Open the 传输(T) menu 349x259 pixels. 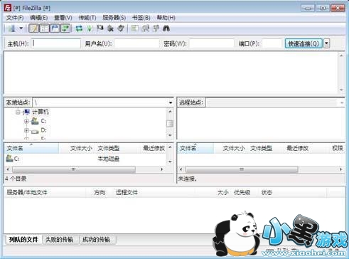tap(87, 18)
